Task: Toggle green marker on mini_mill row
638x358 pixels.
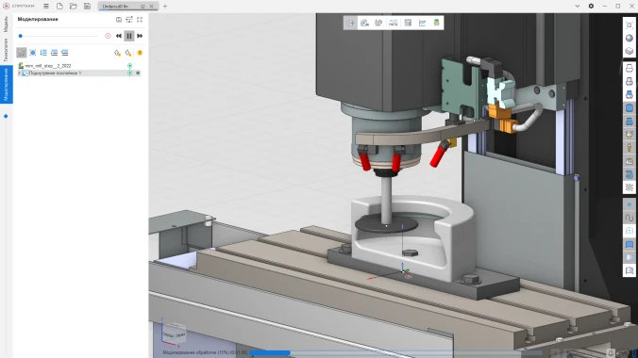Action: [130, 65]
